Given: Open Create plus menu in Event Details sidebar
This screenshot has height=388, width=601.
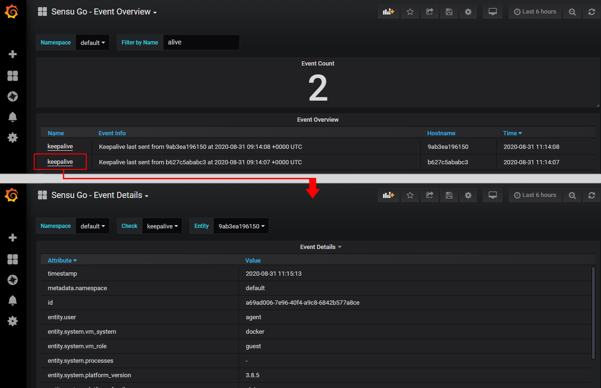Looking at the screenshot, I should pos(13,238).
